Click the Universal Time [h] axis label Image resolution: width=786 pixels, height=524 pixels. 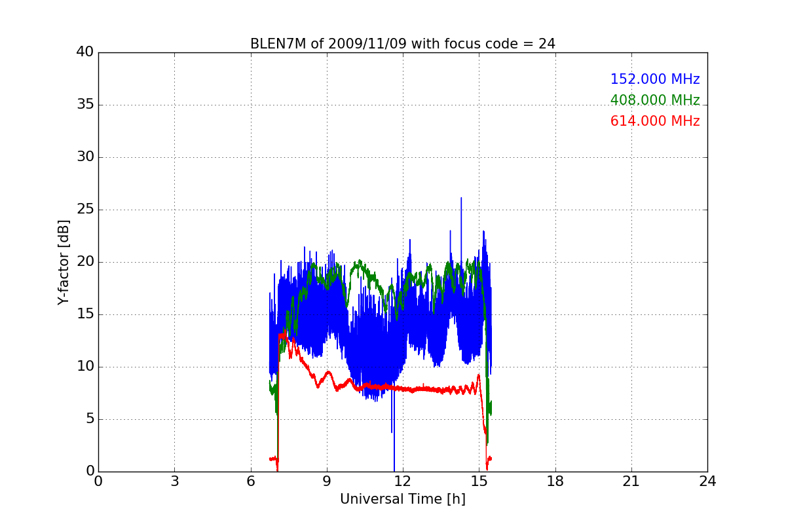[x=402, y=499]
